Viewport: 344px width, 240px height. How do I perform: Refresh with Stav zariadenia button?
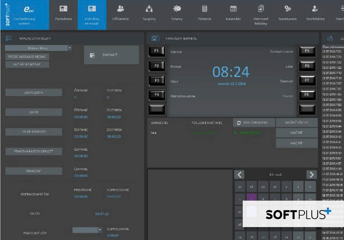click(x=254, y=123)
